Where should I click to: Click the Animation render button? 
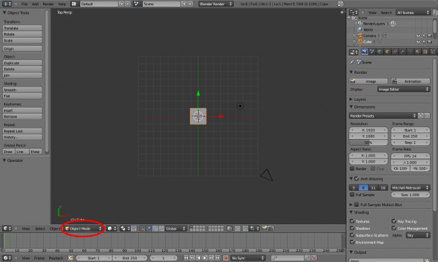pos(410,81)
